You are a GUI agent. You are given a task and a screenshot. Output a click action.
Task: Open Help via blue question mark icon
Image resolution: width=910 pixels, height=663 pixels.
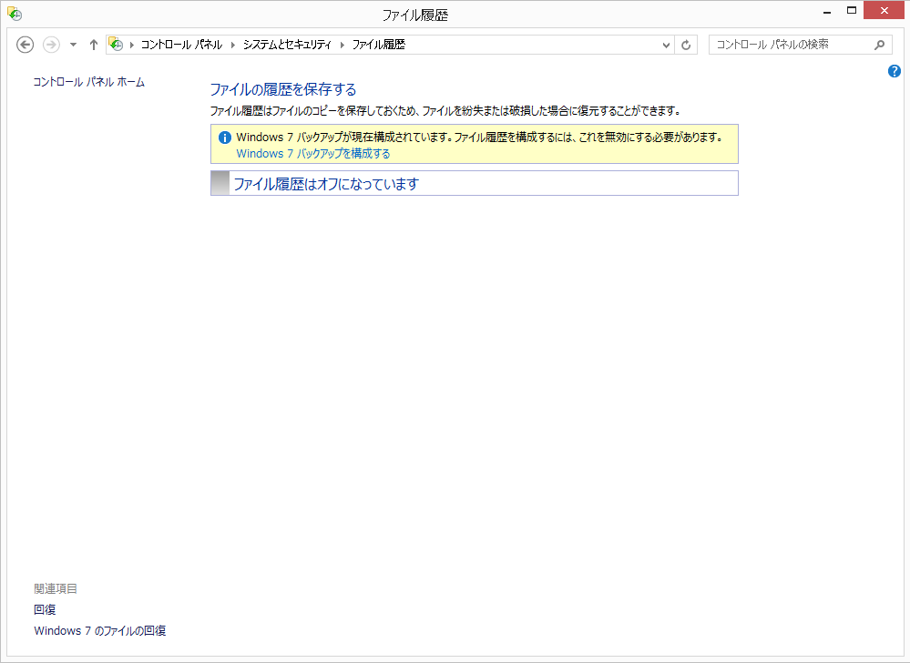pyautogui.click(x=894, y=71)
